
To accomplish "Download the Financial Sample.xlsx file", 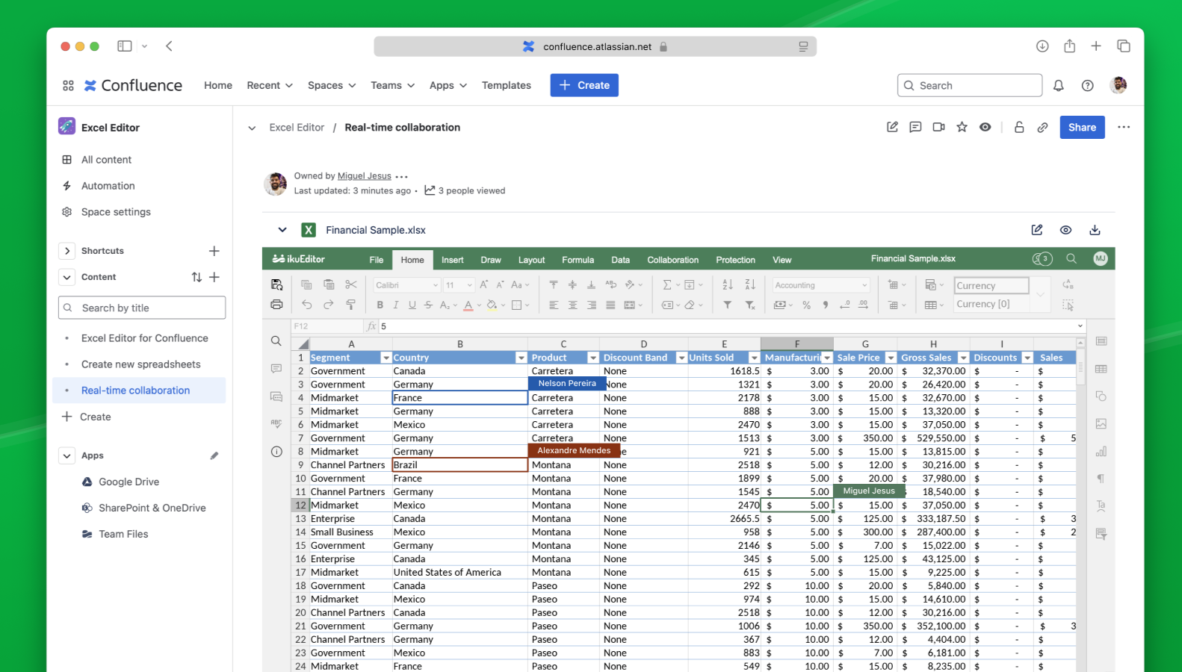I will point(1095,230).
